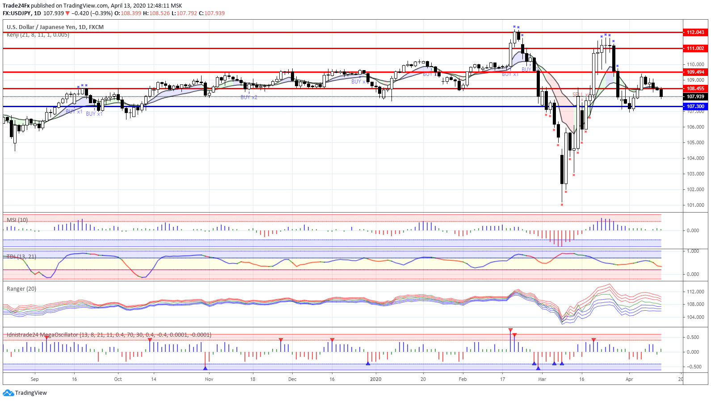
Task: Click the 17 date label on the time axis
Action: pyautogui.click(x=502, y=379)
